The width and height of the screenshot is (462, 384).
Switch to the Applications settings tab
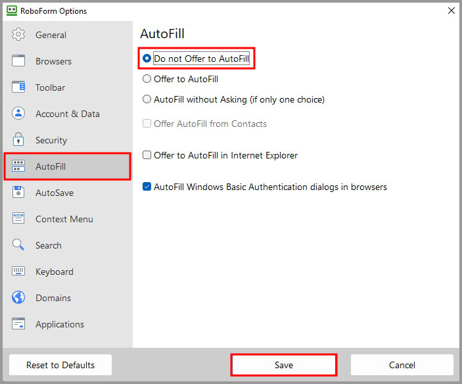(59, 324)
